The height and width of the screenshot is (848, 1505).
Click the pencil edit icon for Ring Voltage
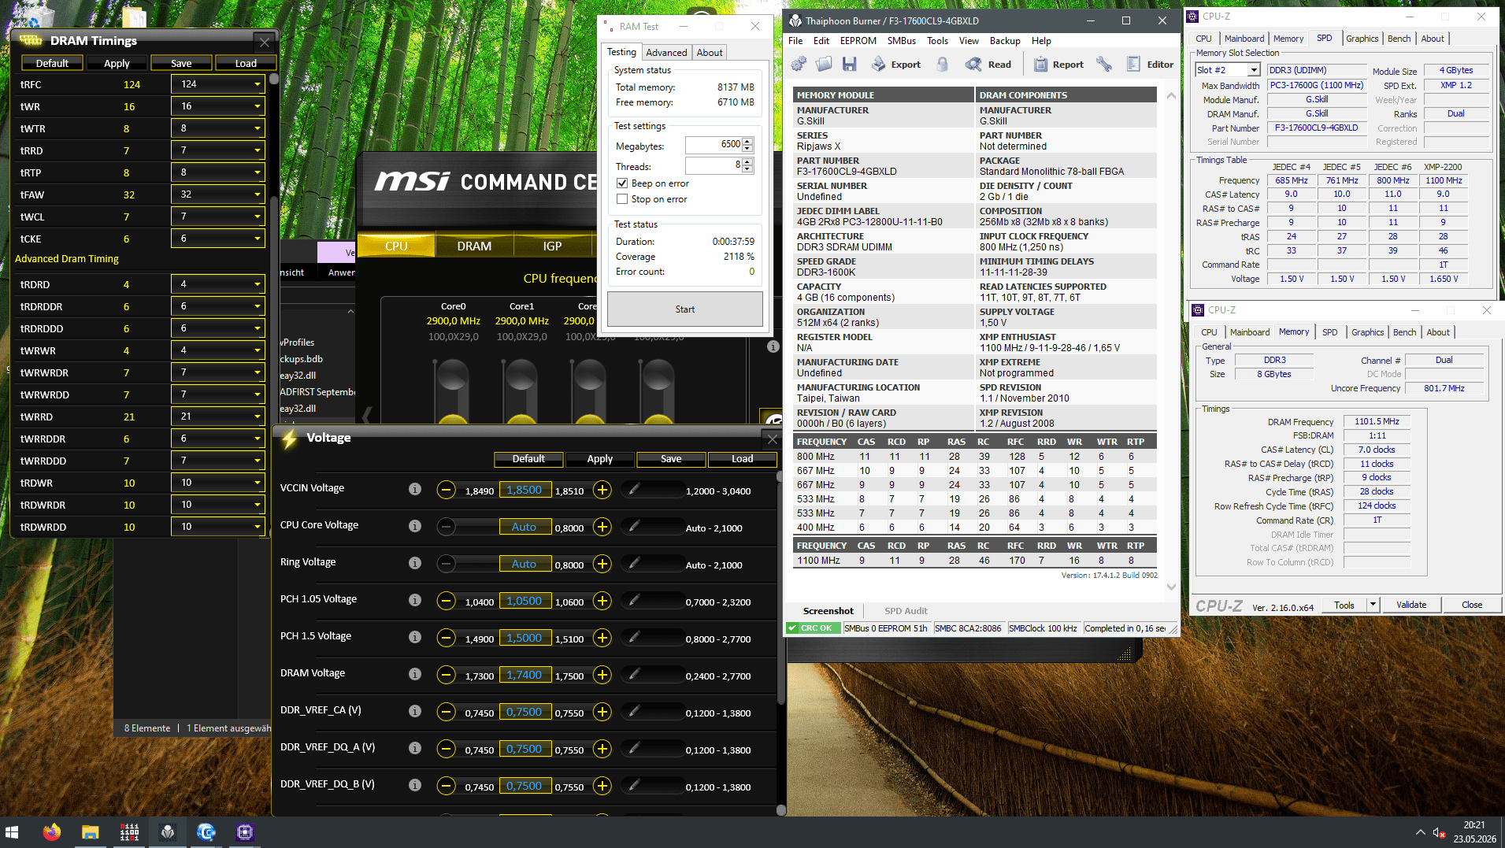pos(634,564)
